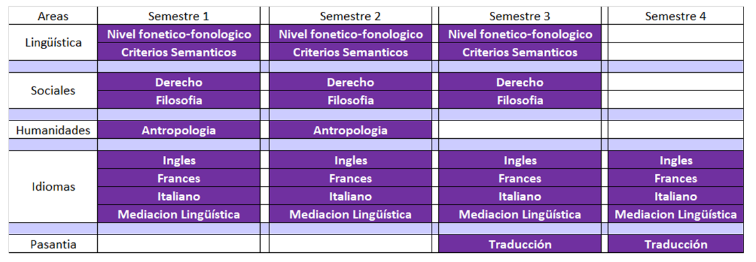Click Mediacion Lingüística under Semestre 1
756x262 pixels.
coord(179,214)
